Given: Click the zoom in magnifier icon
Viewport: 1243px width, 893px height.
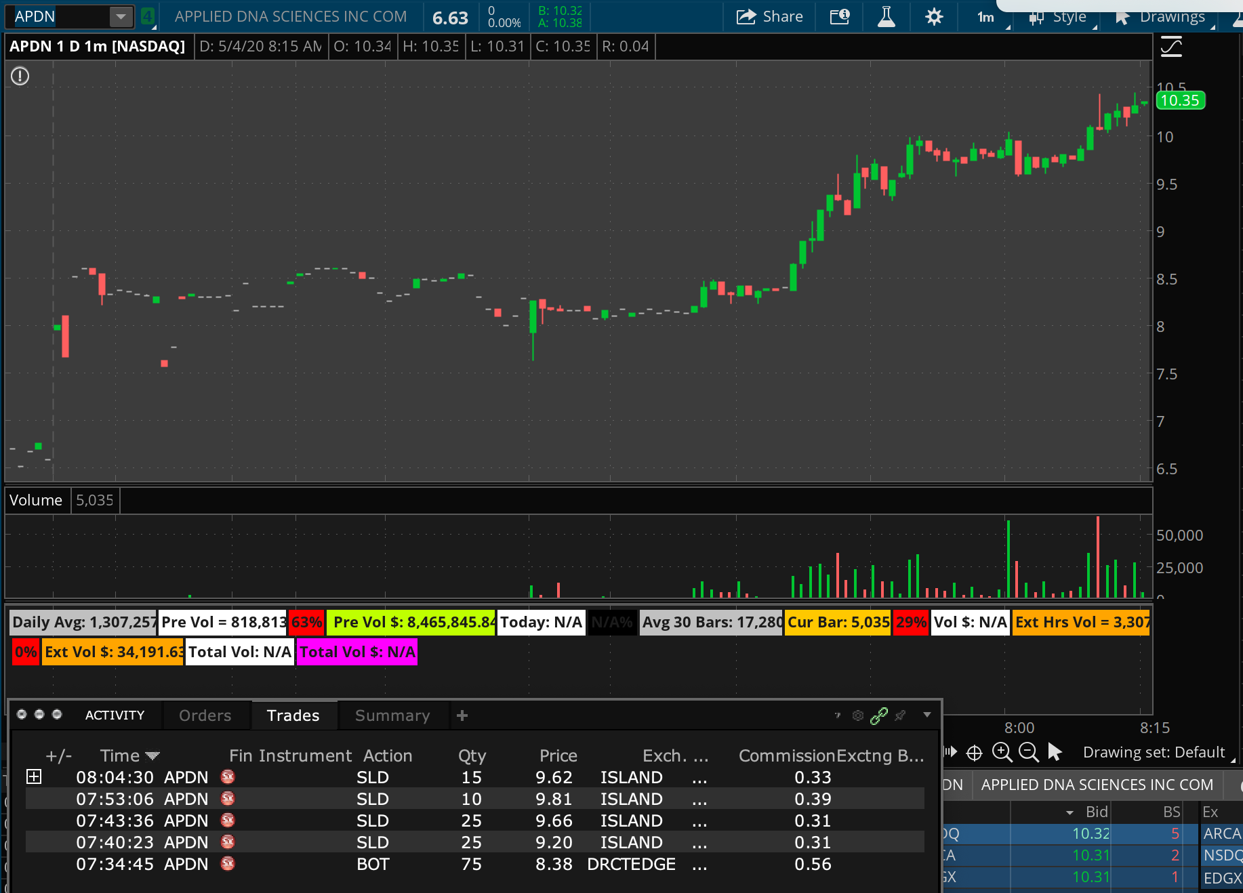Looking at the screenshot, I should click(x=1002, y=752).
